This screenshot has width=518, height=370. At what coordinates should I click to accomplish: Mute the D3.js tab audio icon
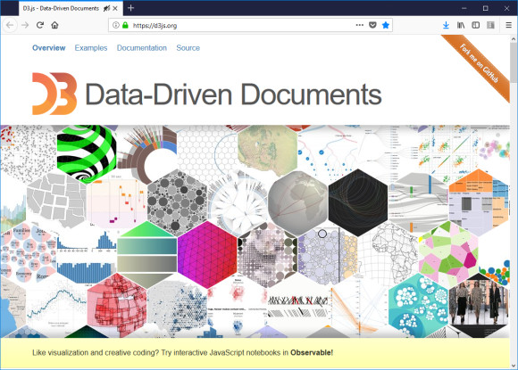106,8
